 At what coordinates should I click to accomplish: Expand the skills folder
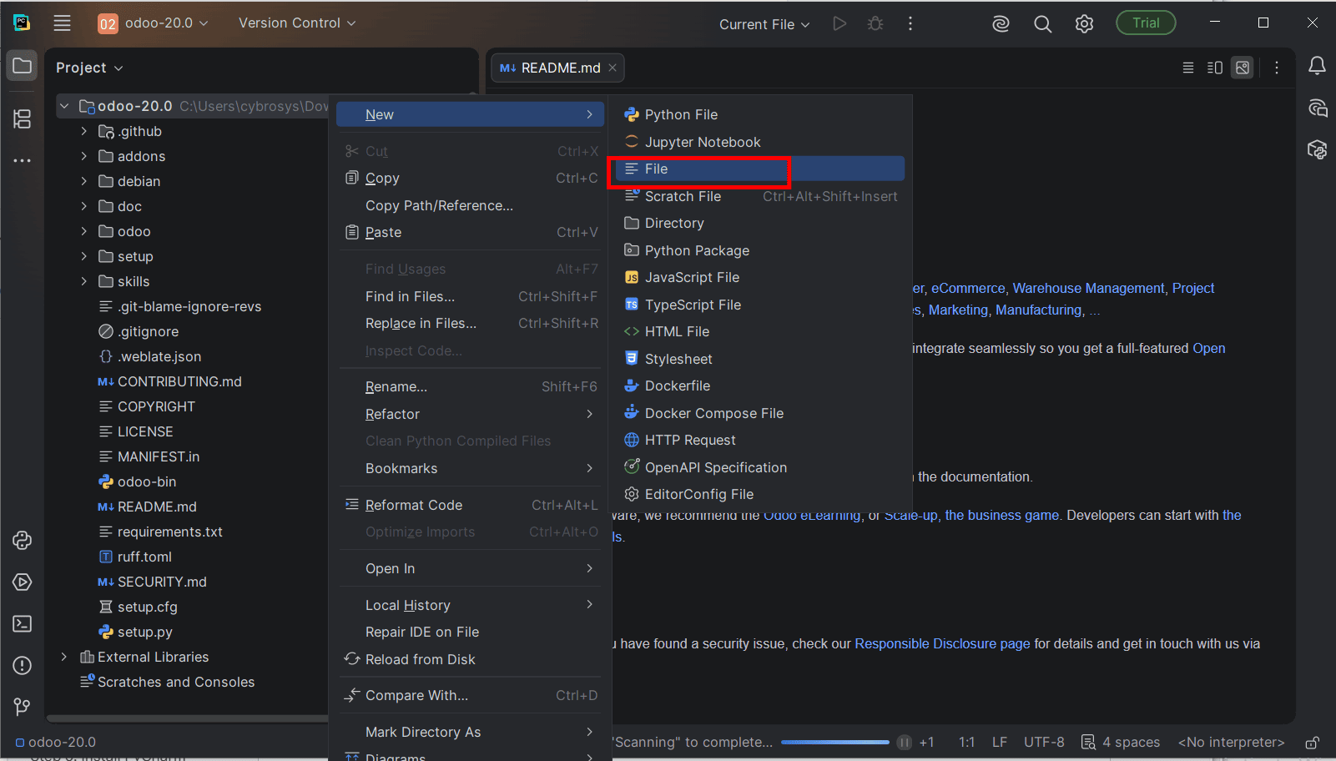tap(83, 281)
